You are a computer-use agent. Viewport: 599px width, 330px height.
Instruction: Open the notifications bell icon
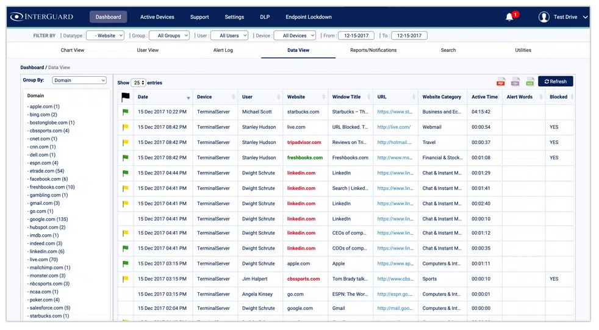click(x=509, y=17)
